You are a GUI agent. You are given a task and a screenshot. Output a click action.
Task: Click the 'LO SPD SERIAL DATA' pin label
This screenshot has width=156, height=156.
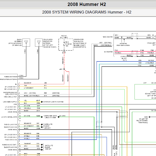tap(9, 117)
